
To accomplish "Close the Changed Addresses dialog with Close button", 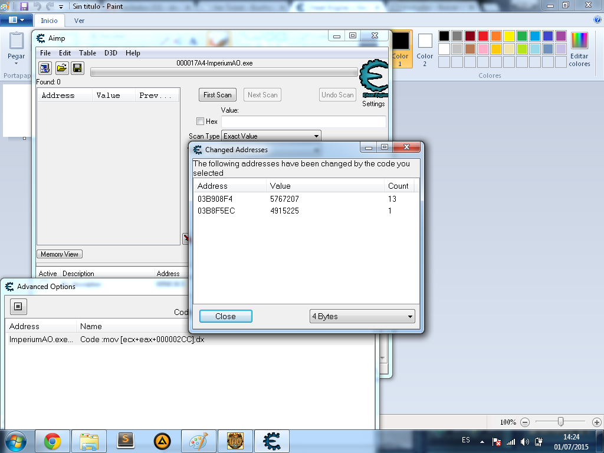I will click(225, 317).
